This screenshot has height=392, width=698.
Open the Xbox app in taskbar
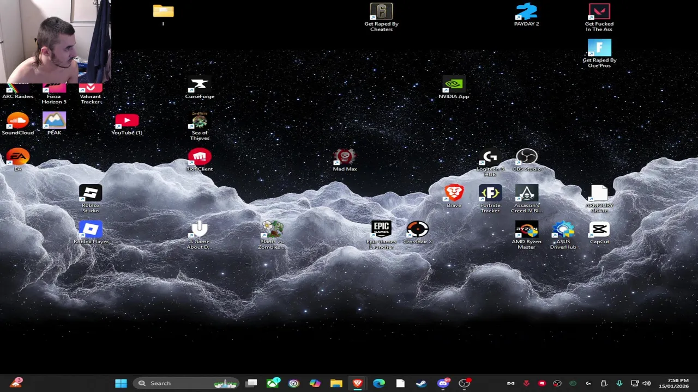click(273, 383)
